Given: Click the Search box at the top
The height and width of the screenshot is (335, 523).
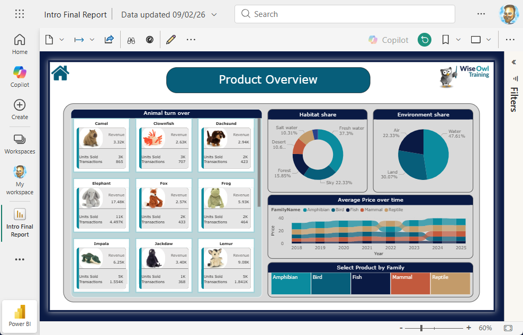Looking at the screenshot, I should tap(344, 14).
